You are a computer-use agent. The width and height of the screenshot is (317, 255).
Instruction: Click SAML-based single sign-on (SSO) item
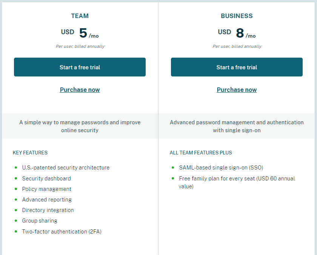[x=221, y=168]
